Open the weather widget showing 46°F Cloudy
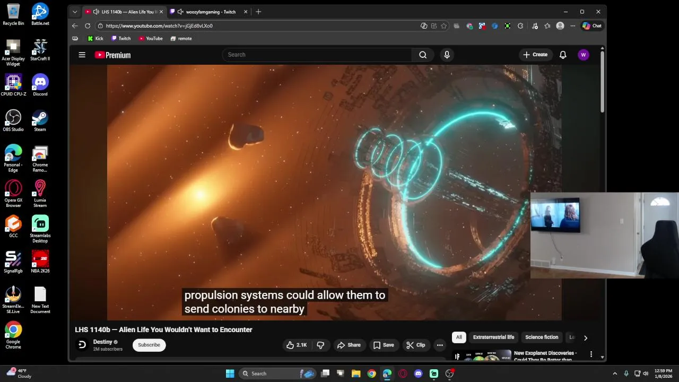This screenshot has width=679, height=382. pos(20,374)
